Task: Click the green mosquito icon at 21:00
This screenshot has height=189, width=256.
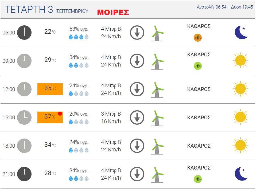Action: [x=197, y=179]
